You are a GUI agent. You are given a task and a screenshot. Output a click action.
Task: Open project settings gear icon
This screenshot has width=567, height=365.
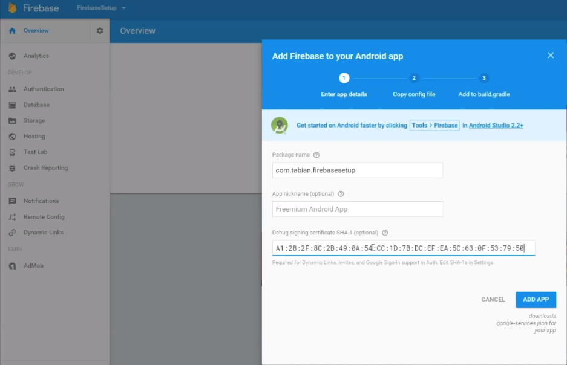(100, 31)
